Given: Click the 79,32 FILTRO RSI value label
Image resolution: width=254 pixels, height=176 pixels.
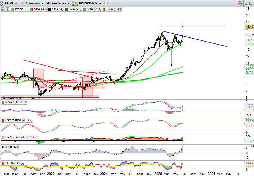Looking at the screenshot, I should 250,163.
